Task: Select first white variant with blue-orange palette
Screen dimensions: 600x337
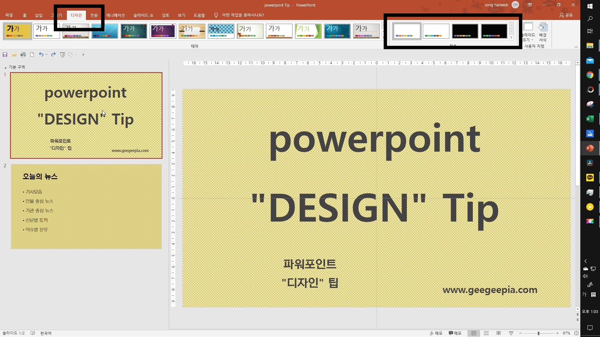Action: (407, 31)
